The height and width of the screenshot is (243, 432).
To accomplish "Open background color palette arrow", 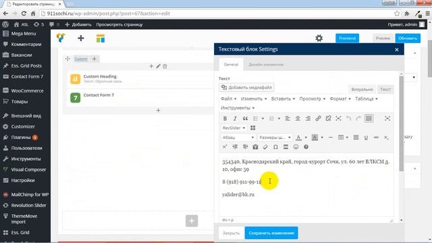I will [322, 137].
